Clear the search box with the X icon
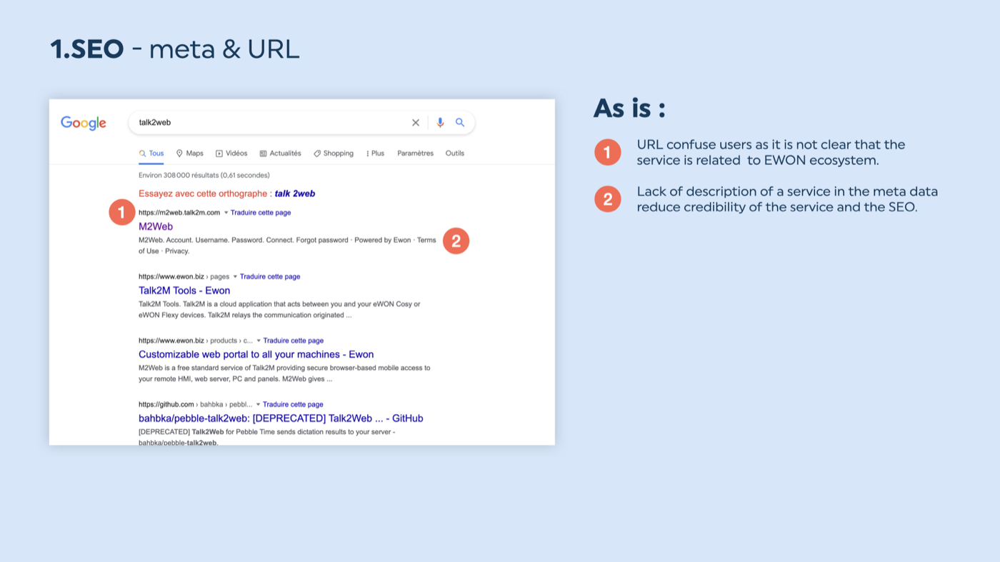This screenshot has width=1000, height=562. (416, 123)
